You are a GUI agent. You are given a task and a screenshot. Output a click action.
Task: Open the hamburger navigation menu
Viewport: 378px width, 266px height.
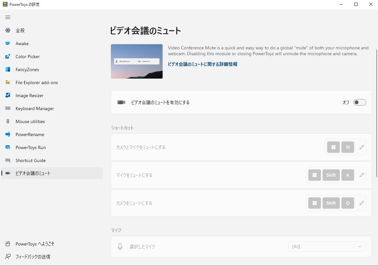coord(8,17)
